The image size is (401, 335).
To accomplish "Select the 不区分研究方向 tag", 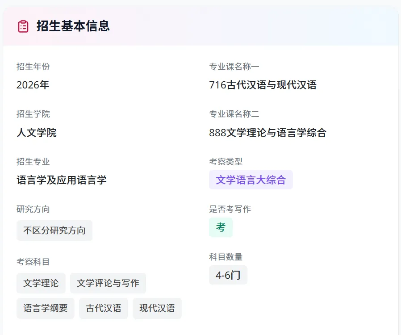I will click(x=54, y=230).
